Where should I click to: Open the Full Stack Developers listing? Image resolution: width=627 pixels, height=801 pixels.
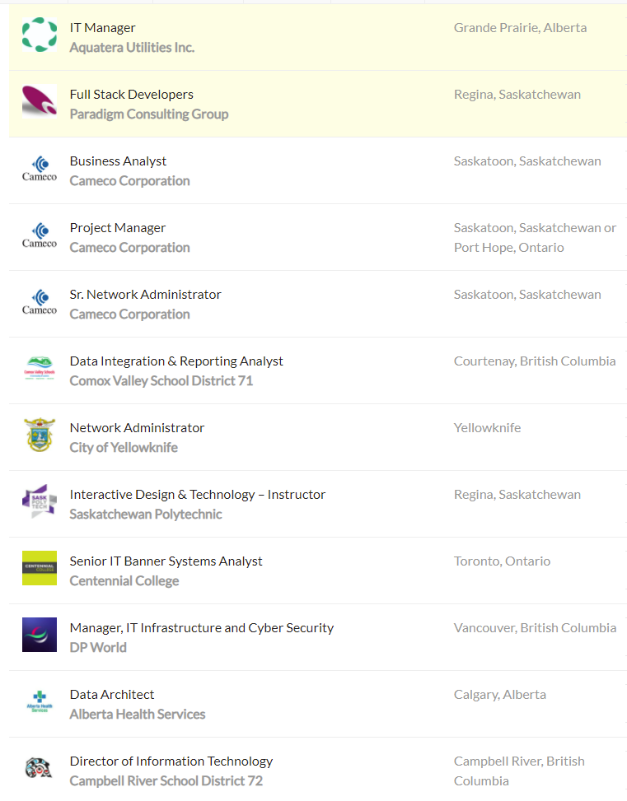131,95
